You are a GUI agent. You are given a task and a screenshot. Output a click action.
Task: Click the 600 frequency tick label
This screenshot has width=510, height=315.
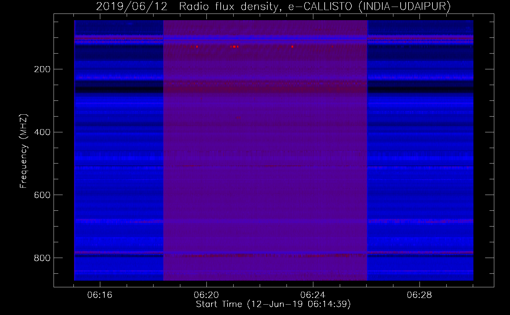[x=42, y=195]
